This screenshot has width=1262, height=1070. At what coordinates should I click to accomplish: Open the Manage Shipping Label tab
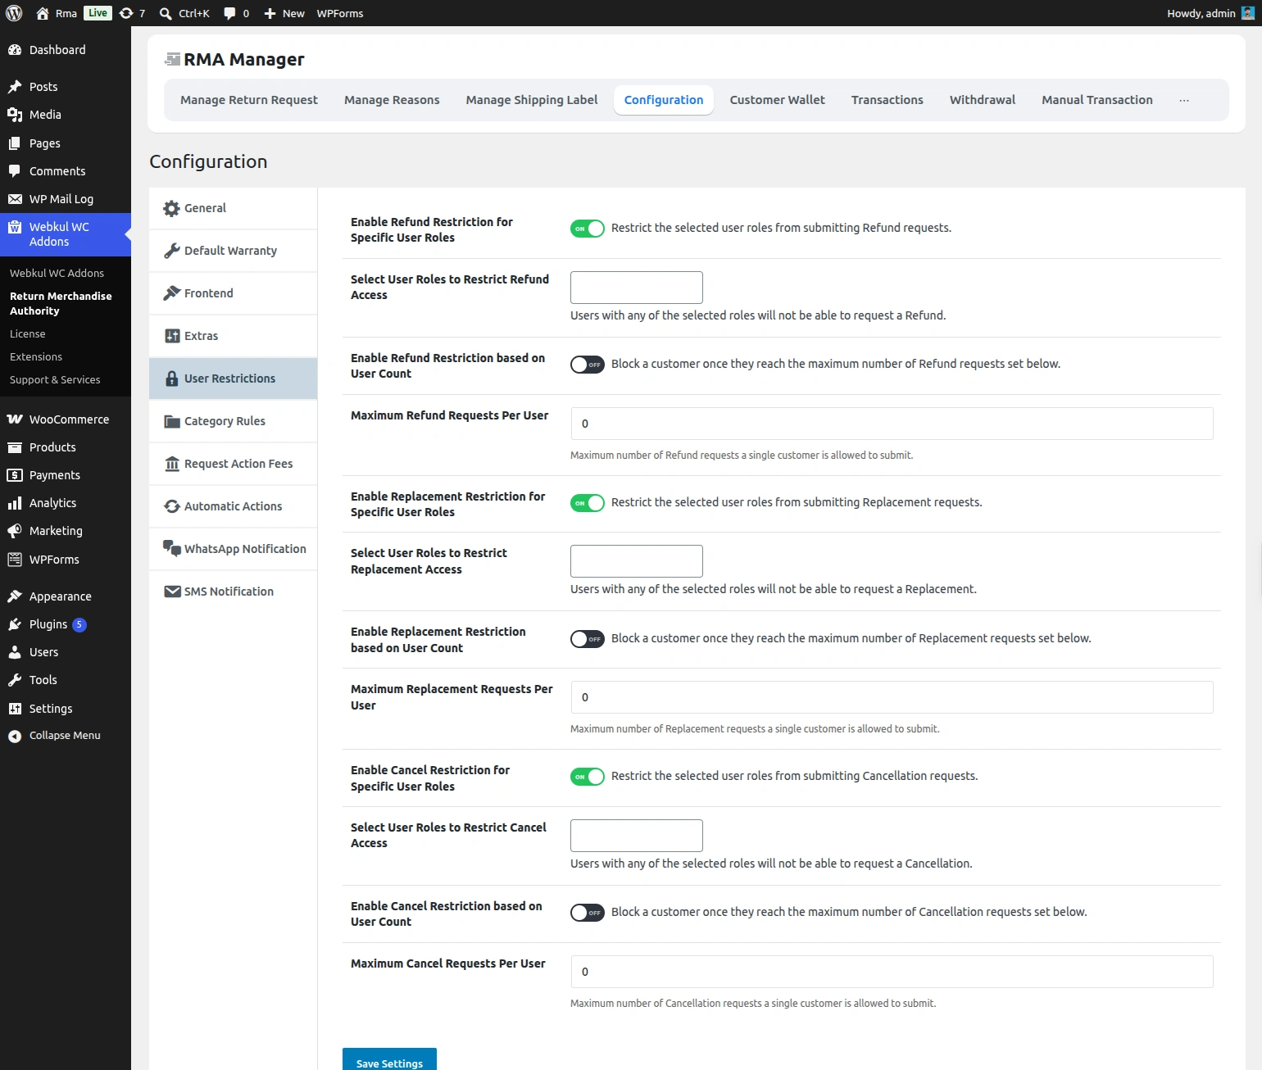point(532,100)
